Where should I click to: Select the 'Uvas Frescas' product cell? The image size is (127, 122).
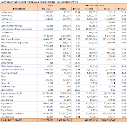coord(19,117)
